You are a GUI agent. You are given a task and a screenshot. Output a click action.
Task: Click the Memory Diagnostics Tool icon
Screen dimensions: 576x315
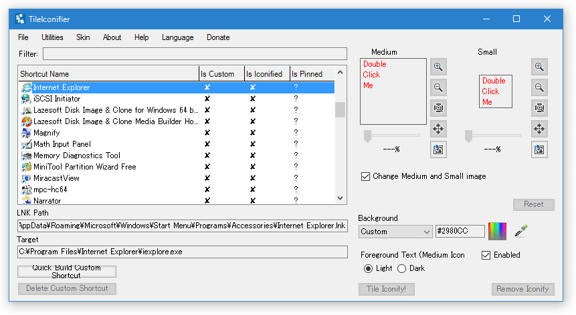point(27,155)
